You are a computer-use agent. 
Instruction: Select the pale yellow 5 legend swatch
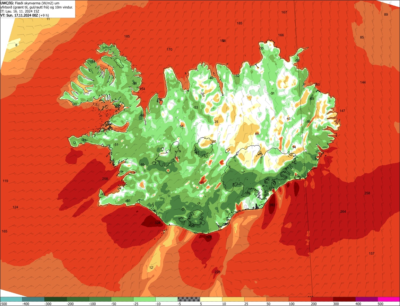211,299
